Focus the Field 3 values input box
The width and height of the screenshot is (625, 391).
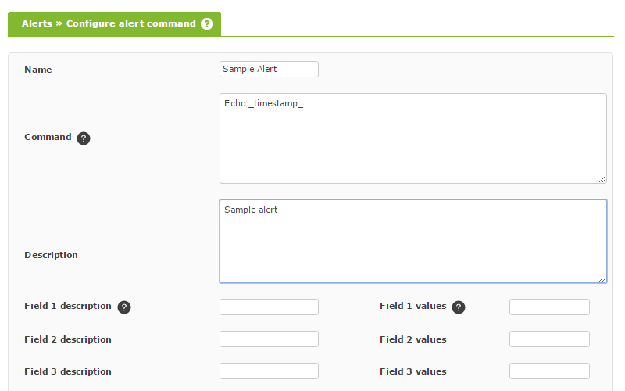pyautogui.click(x=549, y=371)
